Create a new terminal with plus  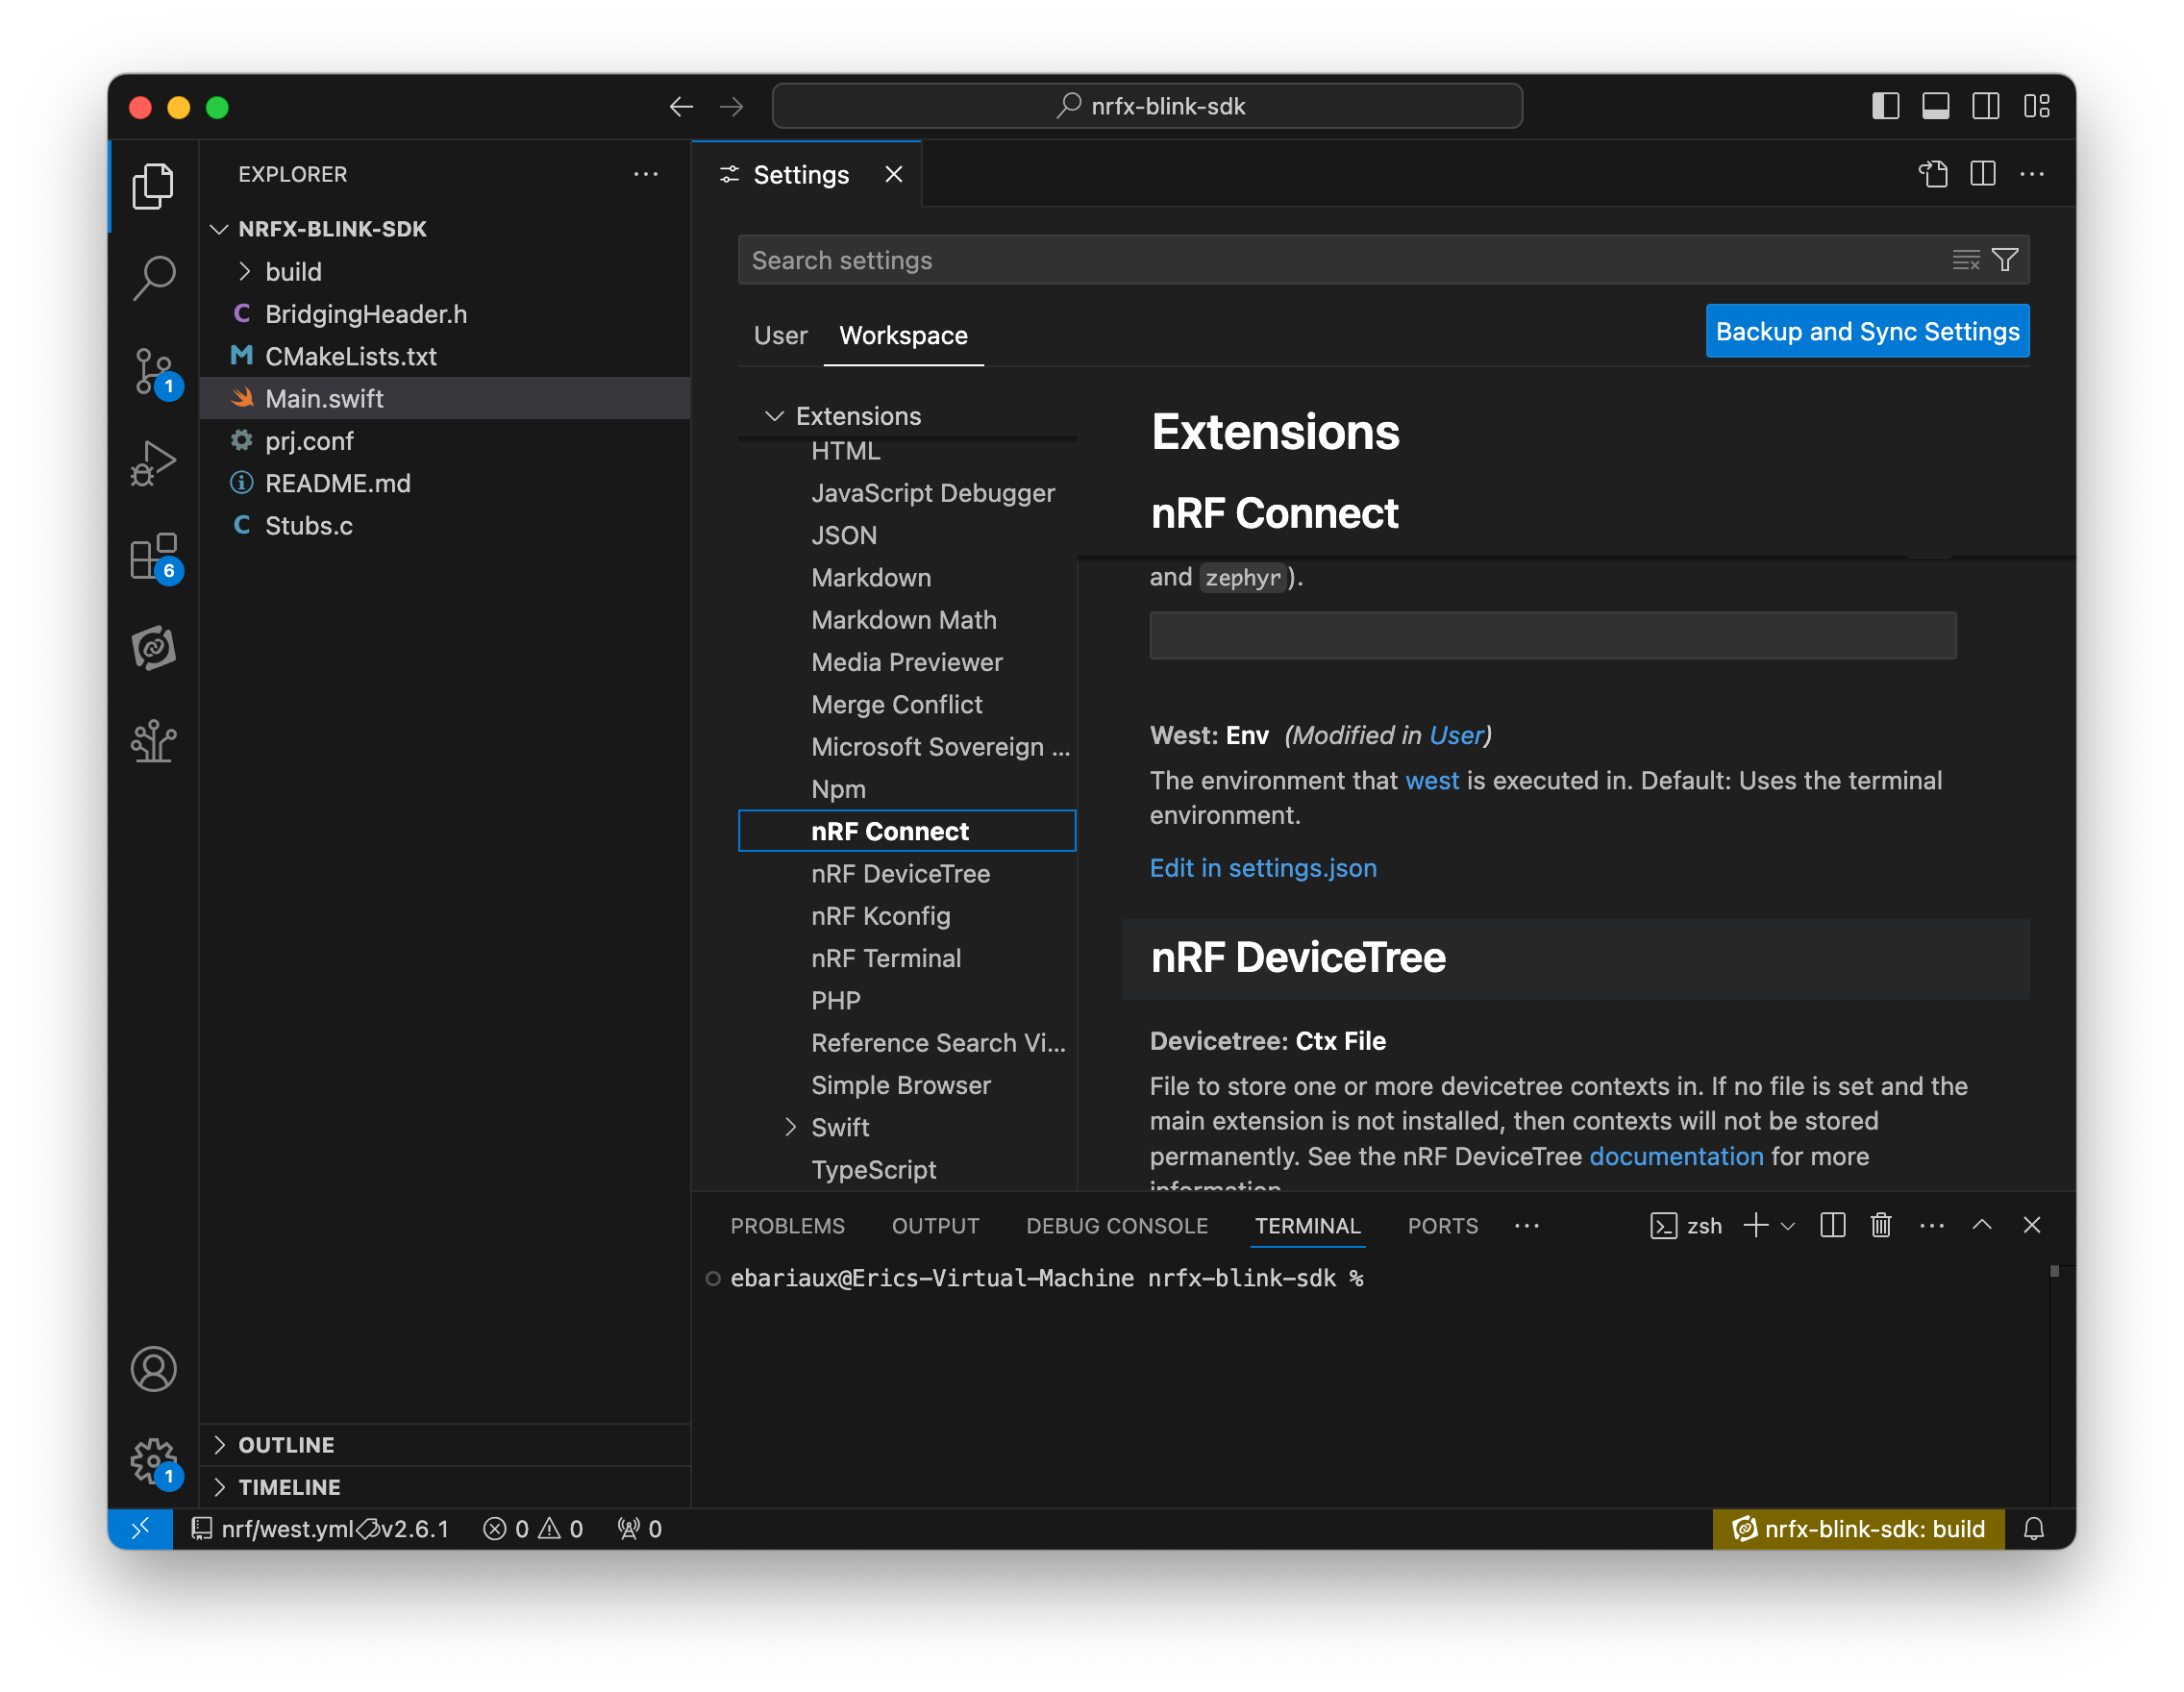(1755, 1225)
